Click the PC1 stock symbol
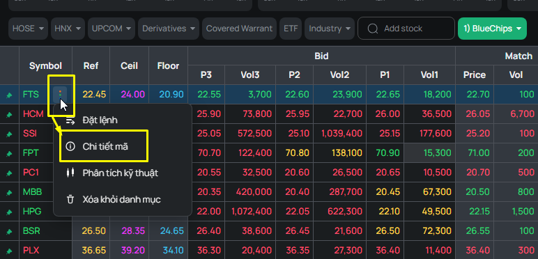Screen dimensions: 538x259 click(31, 173)
